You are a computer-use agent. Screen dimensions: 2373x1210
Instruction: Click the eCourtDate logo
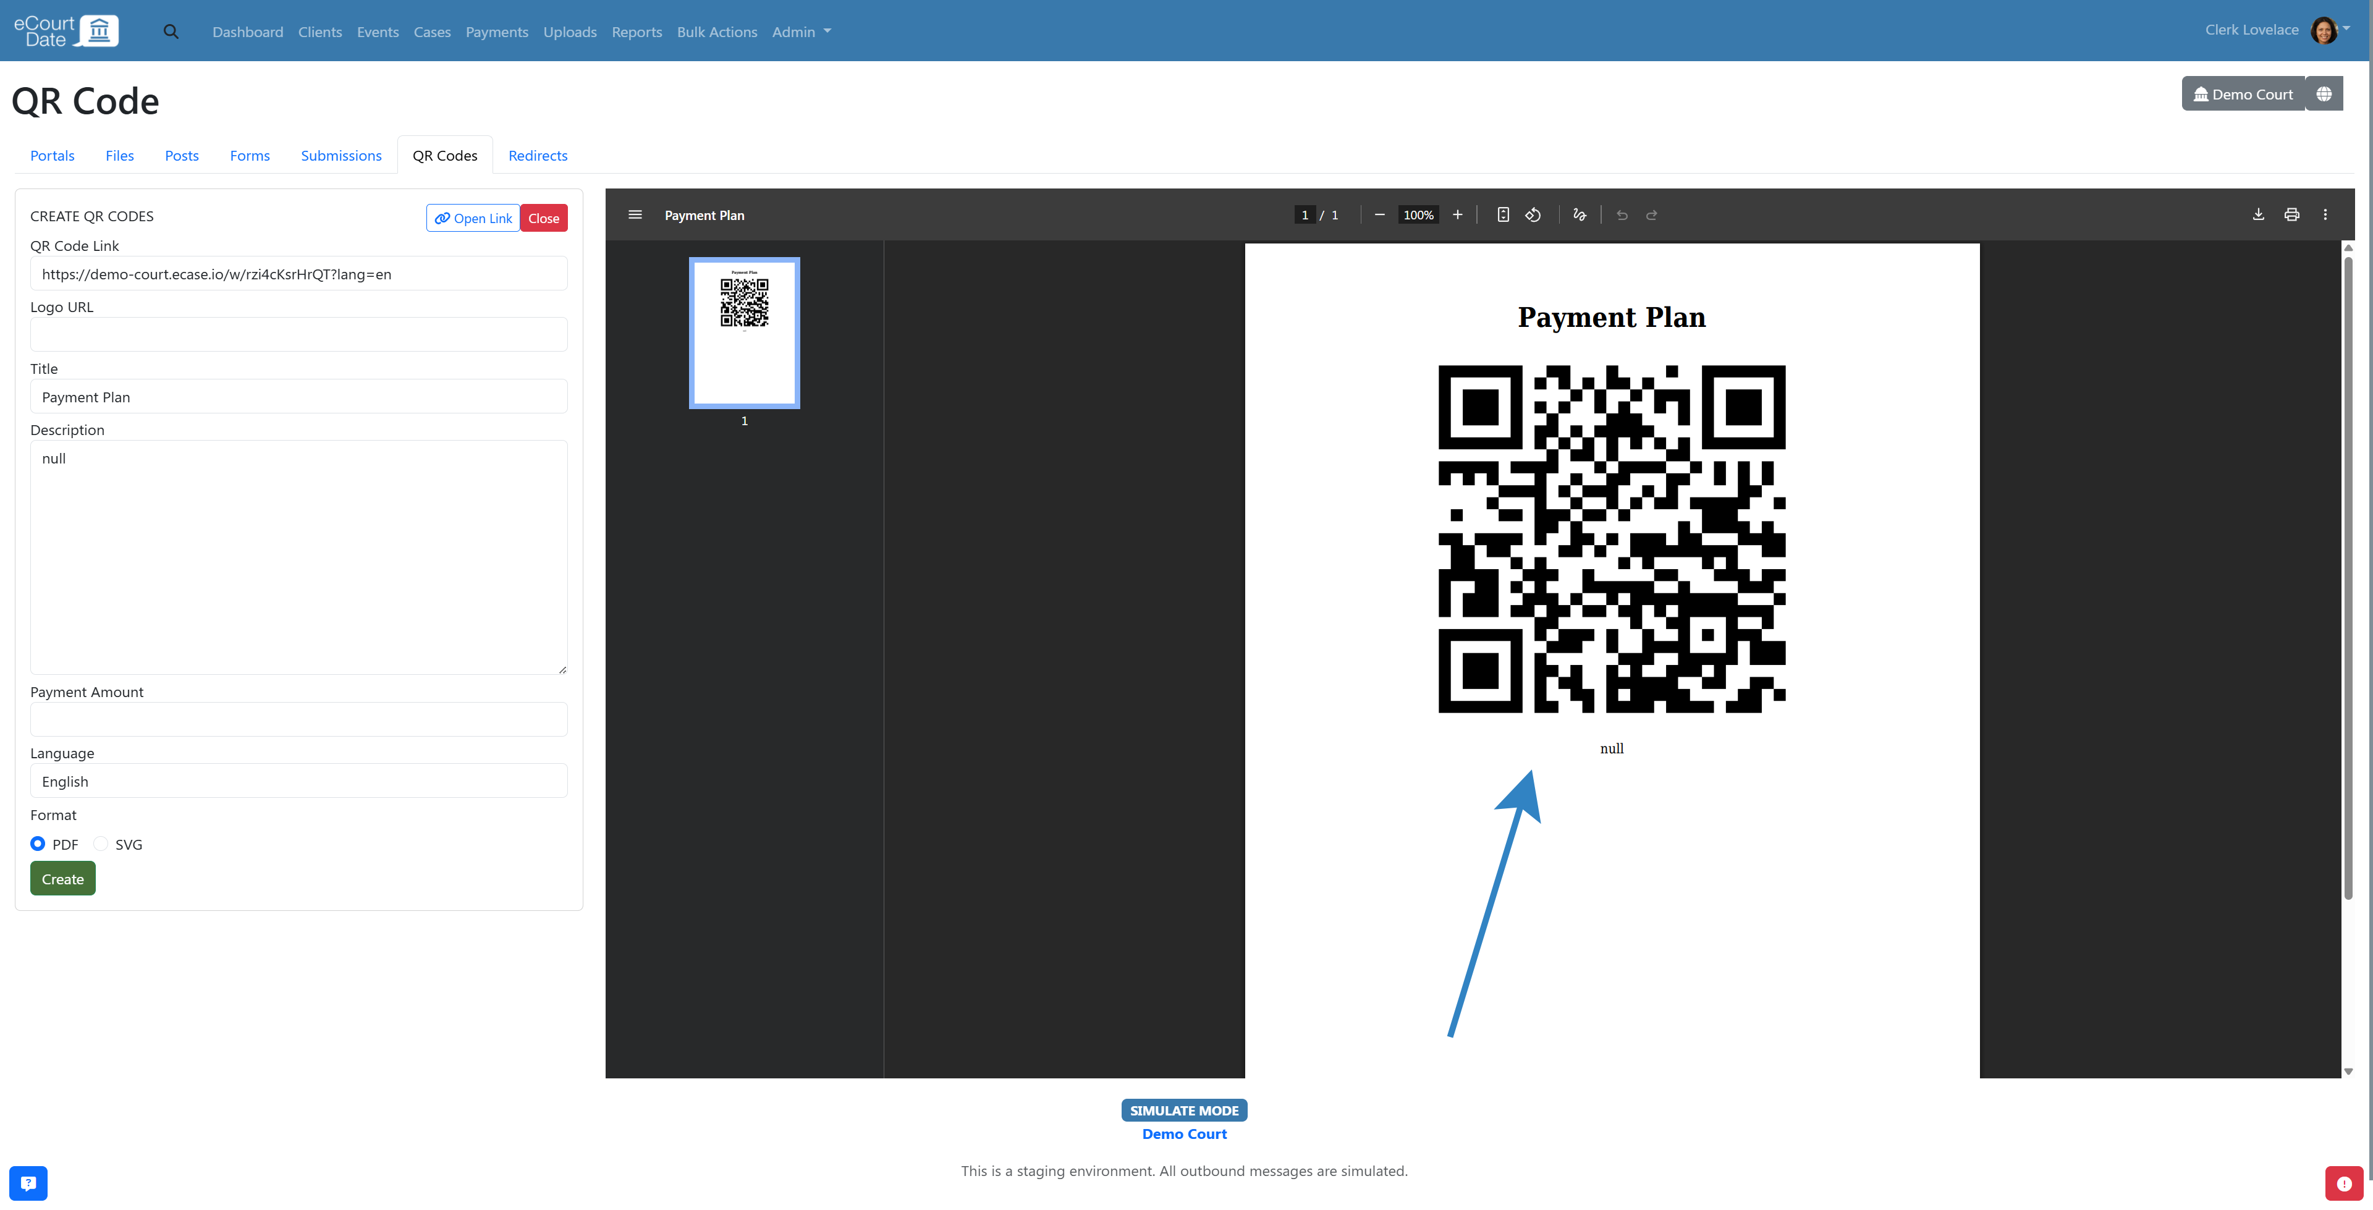pos(66,30)
